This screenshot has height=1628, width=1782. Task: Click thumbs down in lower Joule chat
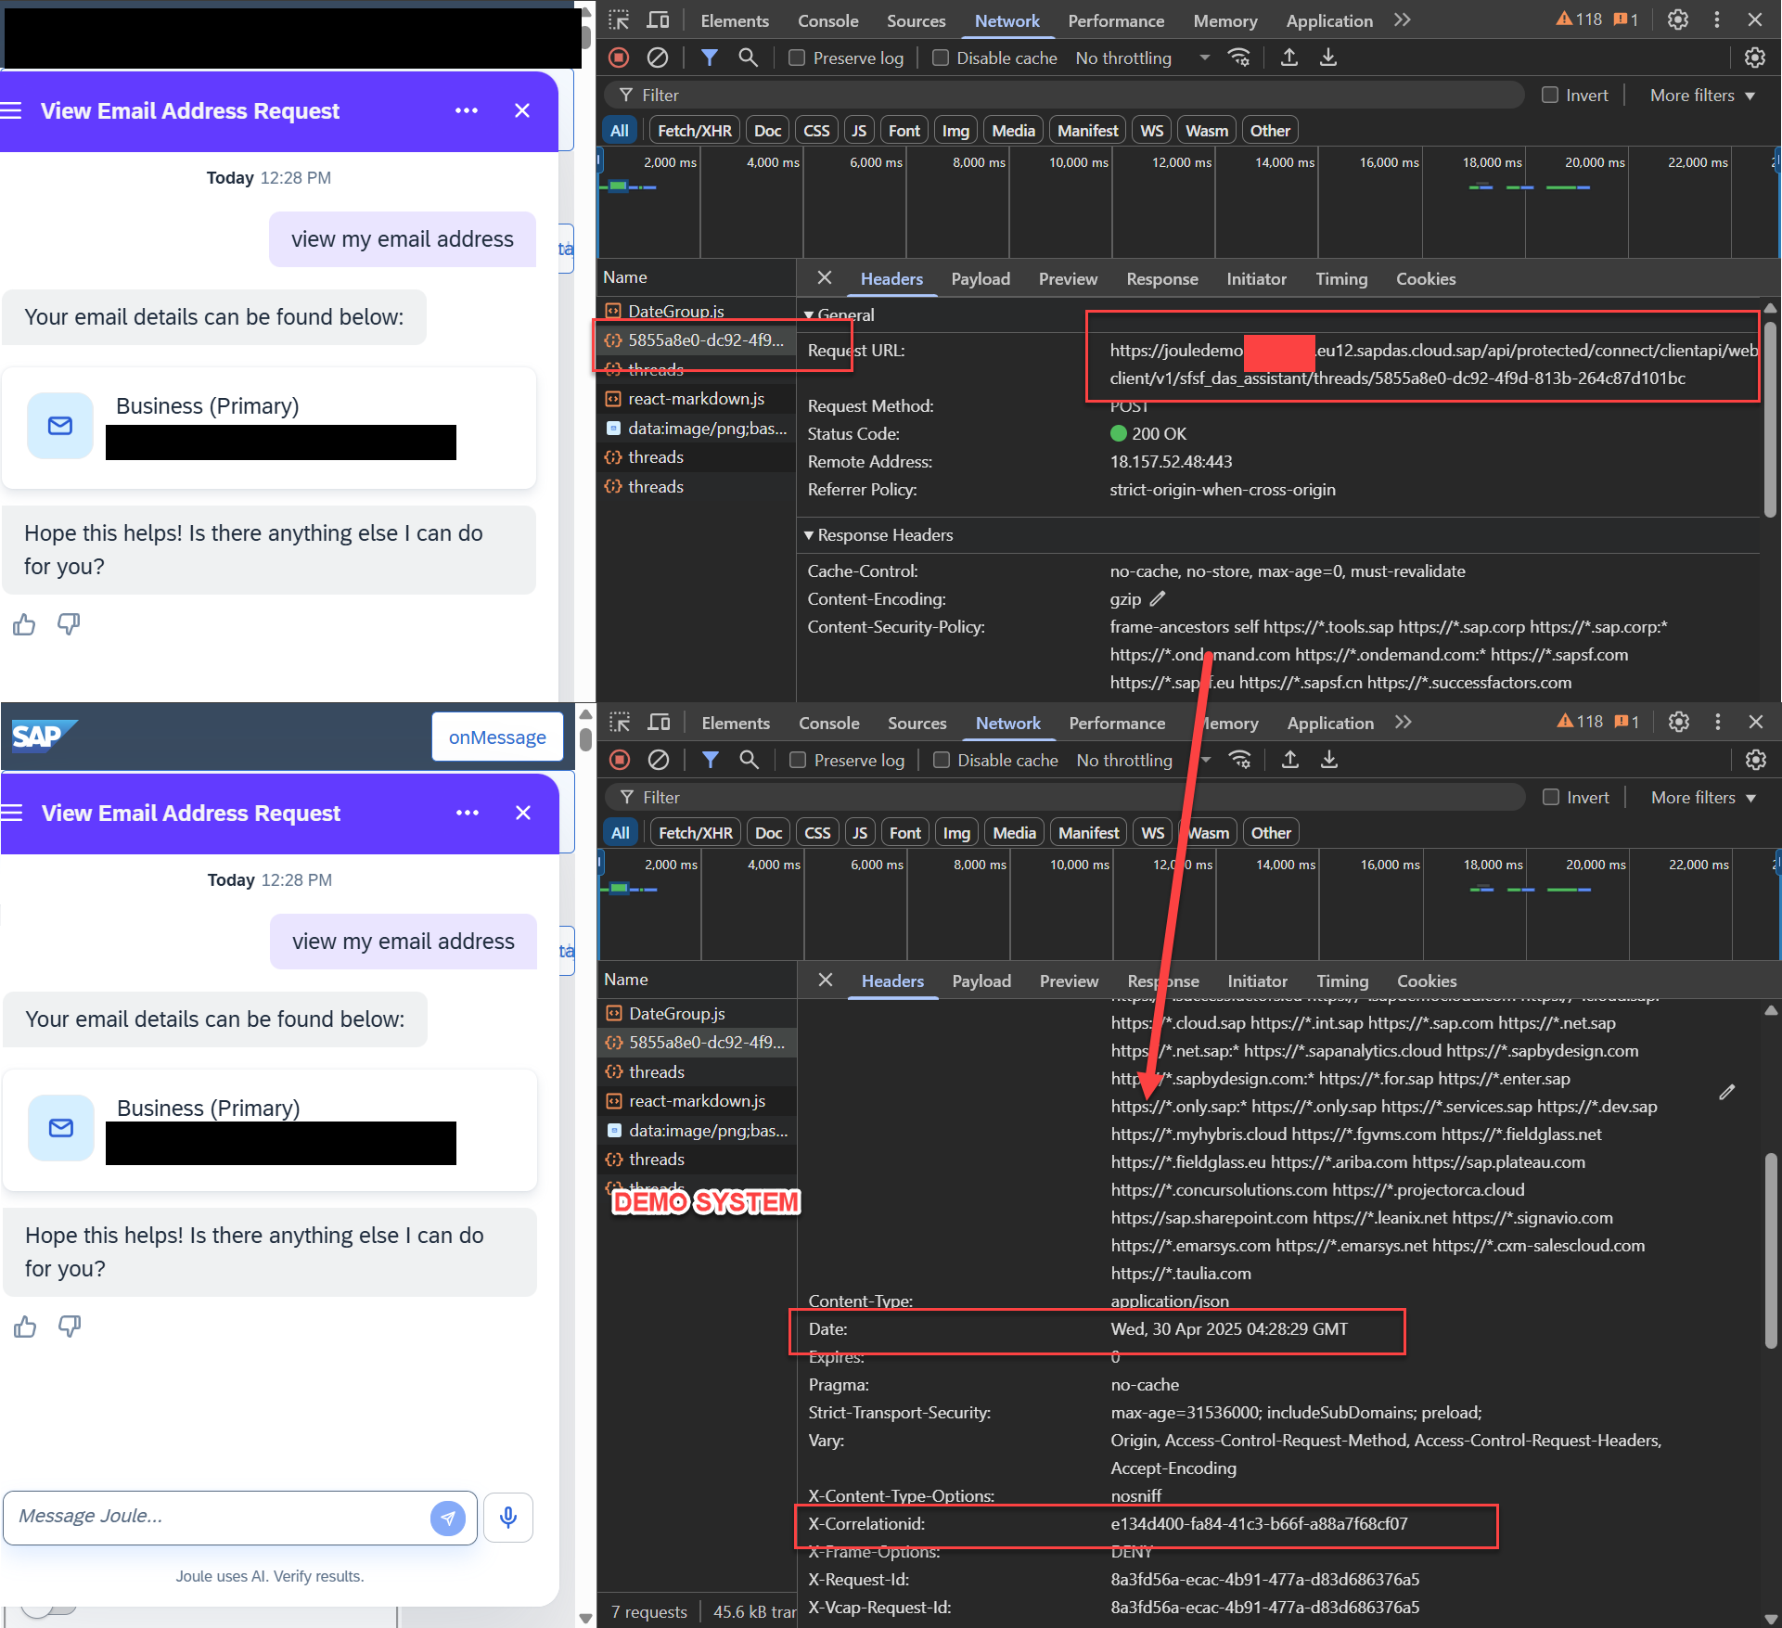pyautogui.click(x=70, y=1327)
